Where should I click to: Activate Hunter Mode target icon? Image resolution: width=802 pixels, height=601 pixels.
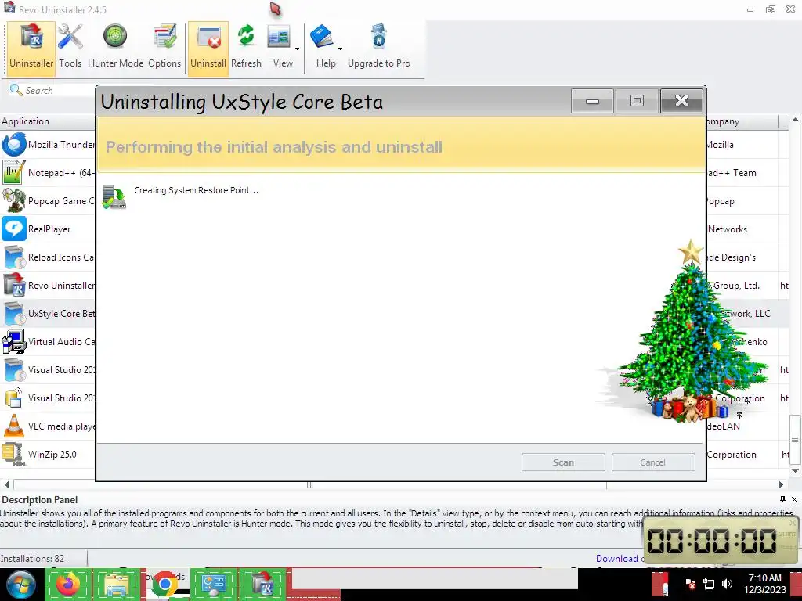point(115,37)
